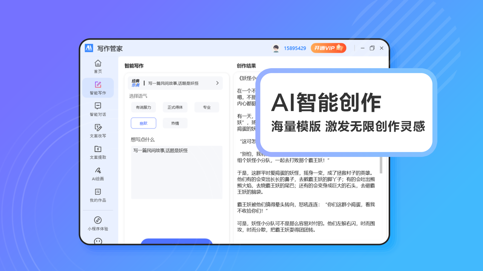This screenshot has width=483, height=271.
Task: Click the user avatar icon
Action: (276, 48)
